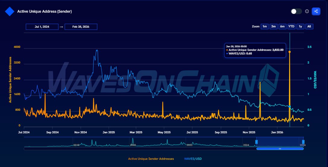Click the Jan 2026 x-axis label
Viewport: 328px width, 167px height.
pyautogui.click(x=277, y=132)
